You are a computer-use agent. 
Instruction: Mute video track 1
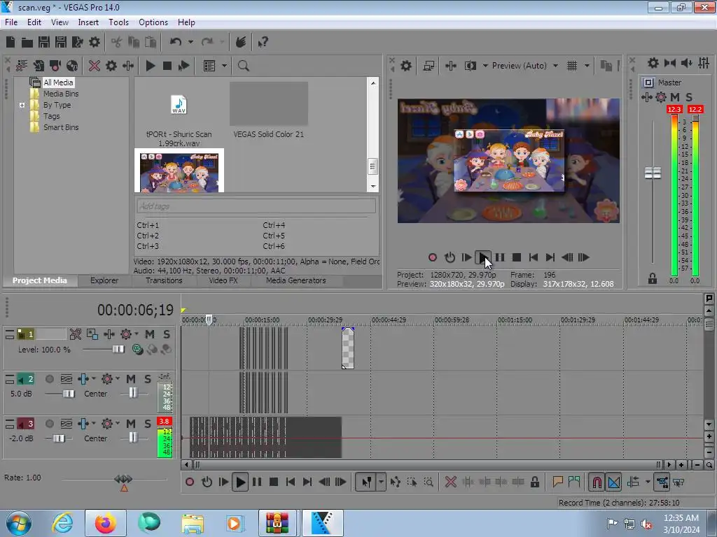(x=150, y=334)
